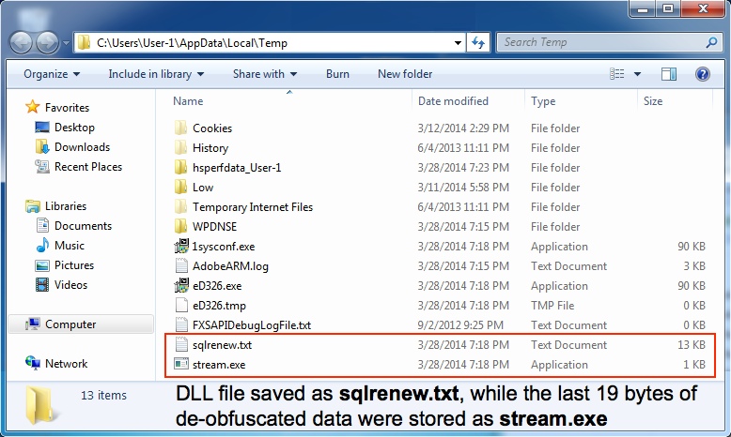Select the stream.exe application icon
Viewport: 731px width, 437px height.
coord(182,365)
